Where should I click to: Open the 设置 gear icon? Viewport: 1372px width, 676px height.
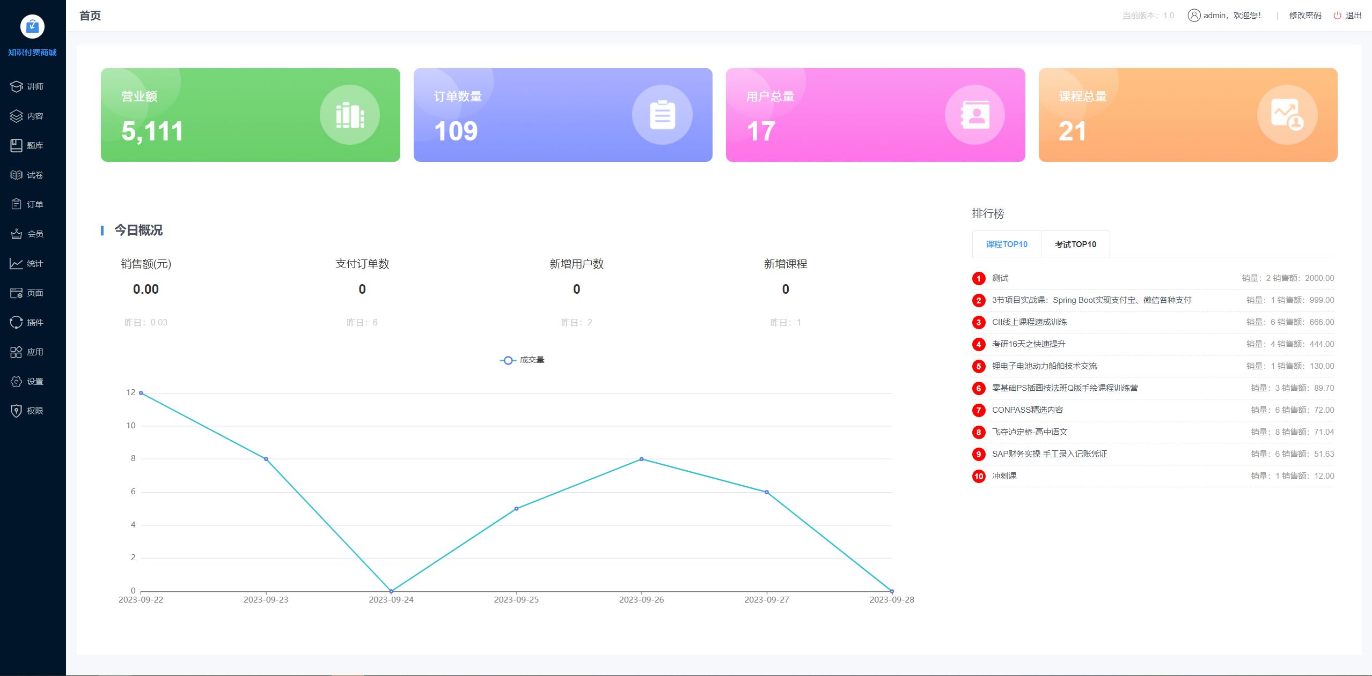pos(16,381)
